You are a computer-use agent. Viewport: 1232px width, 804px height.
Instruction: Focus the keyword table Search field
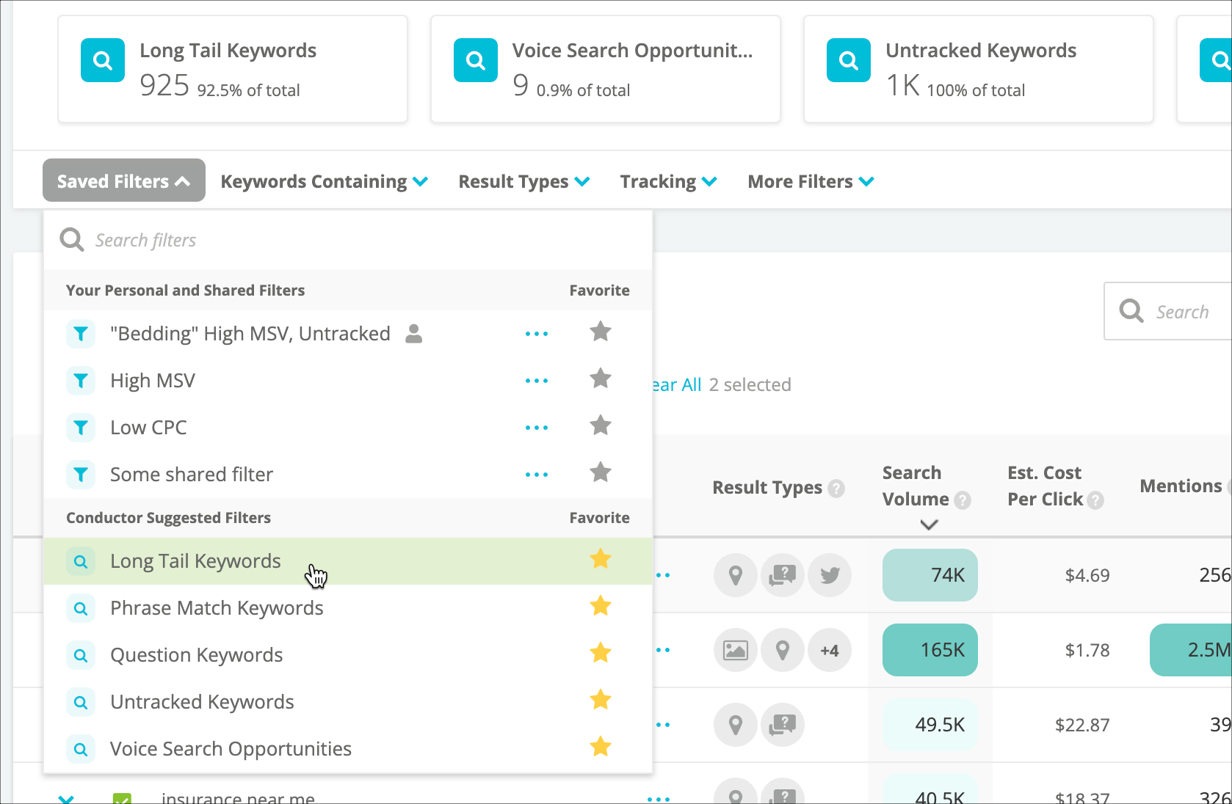point(1168,311)
